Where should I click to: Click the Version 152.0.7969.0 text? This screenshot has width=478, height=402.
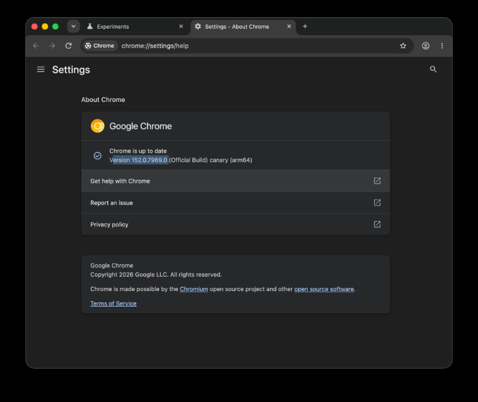[x=138, y=160]
